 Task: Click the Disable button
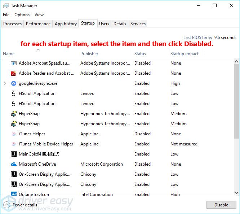[x=221, y=205]
